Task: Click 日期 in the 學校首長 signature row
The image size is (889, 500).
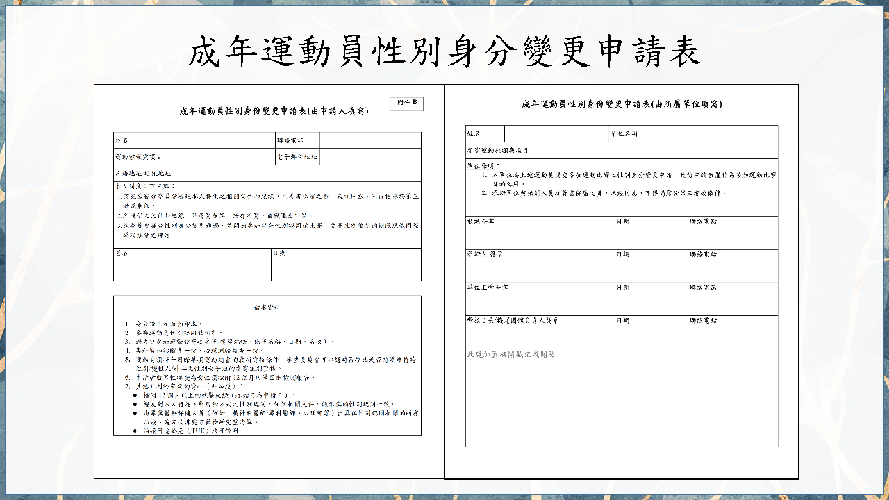Action: 622,321
